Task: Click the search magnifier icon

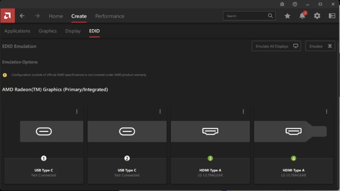Action: (x=270, y=16)
